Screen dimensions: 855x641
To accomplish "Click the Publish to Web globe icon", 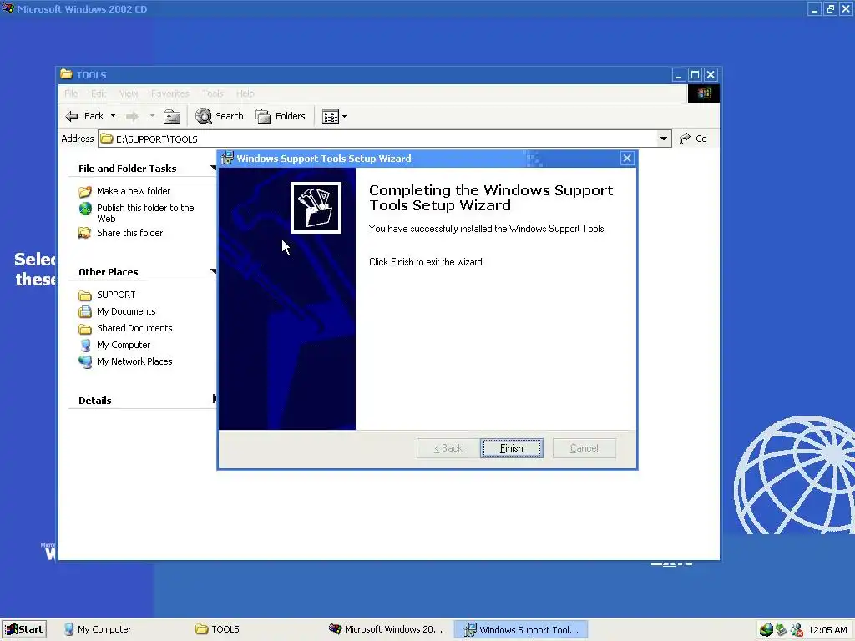I will [85, 208].
